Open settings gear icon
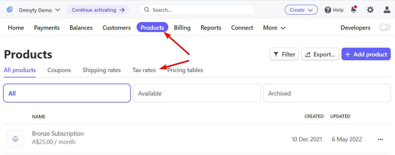 370,10
